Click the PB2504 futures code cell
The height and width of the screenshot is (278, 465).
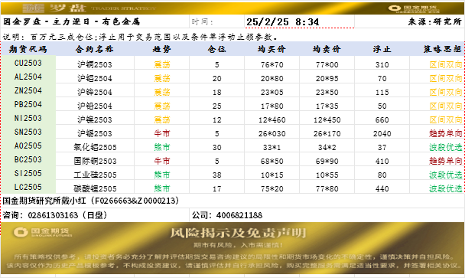(x=28, y=104)
